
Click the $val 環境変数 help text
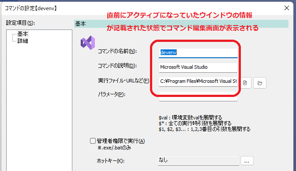coord(190,118)
